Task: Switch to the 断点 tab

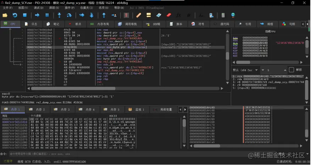Action: pyautogui.click(x=76, y=24)
